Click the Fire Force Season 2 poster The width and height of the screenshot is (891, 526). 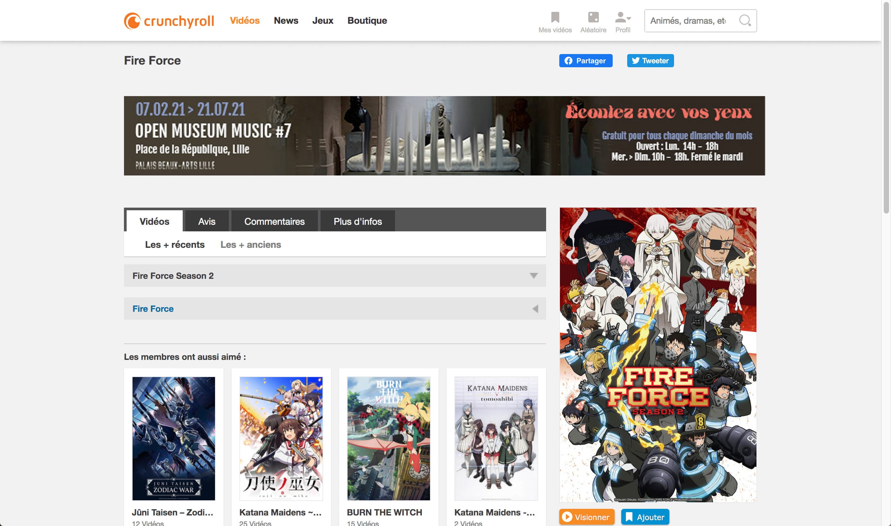[x=658, y=355]
